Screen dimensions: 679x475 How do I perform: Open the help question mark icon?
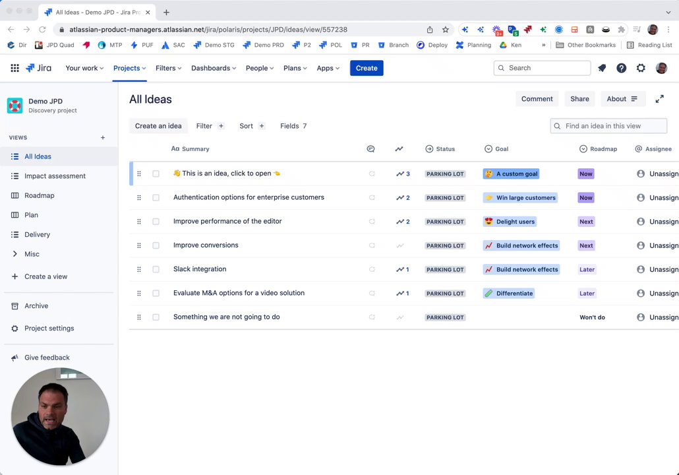pos(622,68)
